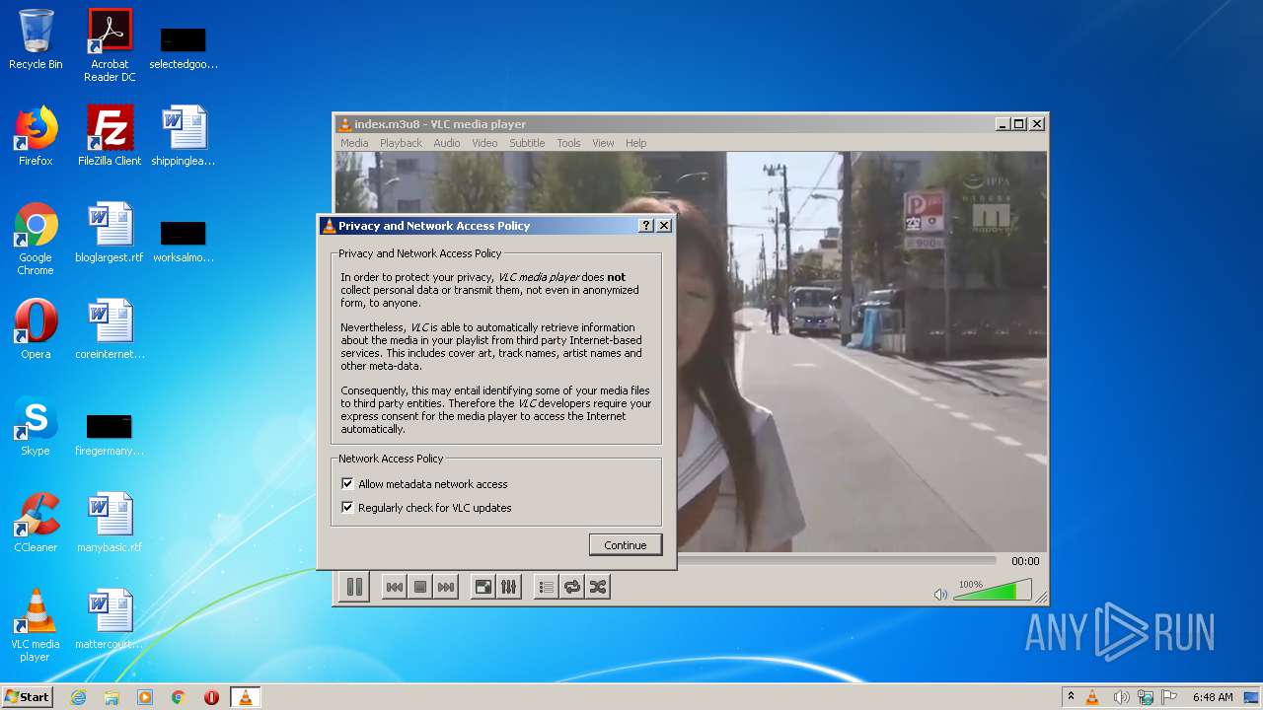The height and width of the screenshot is (710, 1263).
Task: Open extended settings (equalizer) button
Action: [x=509, y=587]
